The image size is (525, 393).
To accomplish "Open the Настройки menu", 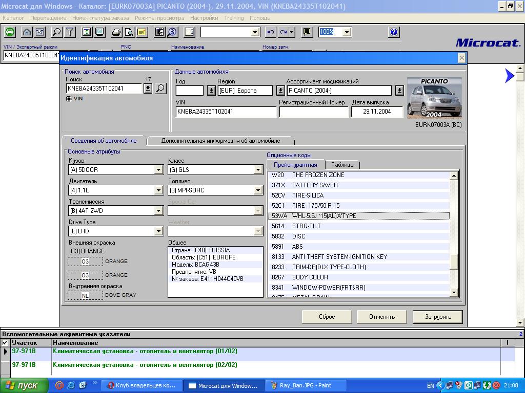I will click(x=204, y=18).
